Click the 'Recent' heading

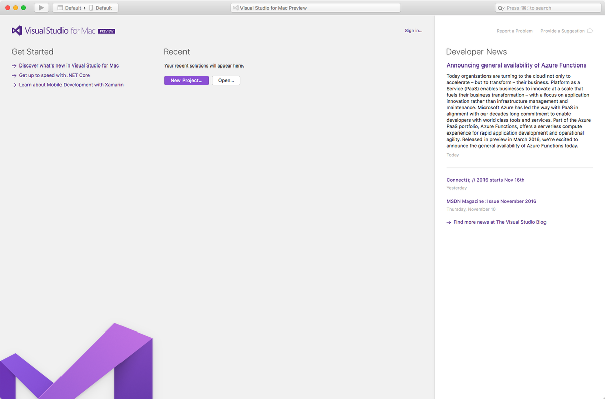point(177,52)
